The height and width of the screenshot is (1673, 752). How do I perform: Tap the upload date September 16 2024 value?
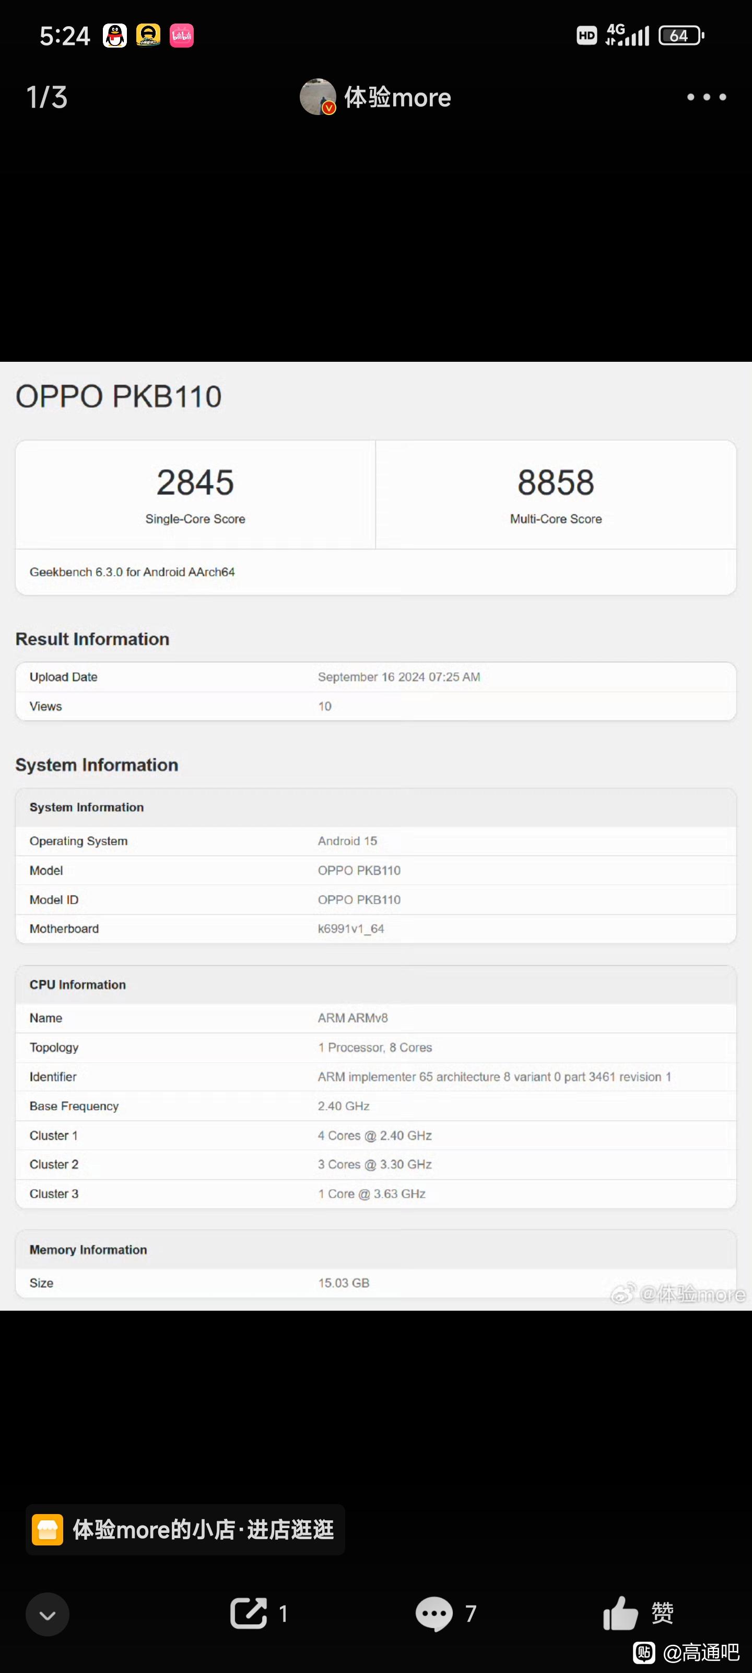(x=399, y=677)
